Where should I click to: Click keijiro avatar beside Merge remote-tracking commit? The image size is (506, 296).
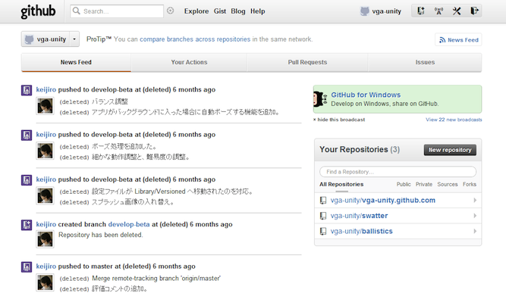(x=45, y=282)
